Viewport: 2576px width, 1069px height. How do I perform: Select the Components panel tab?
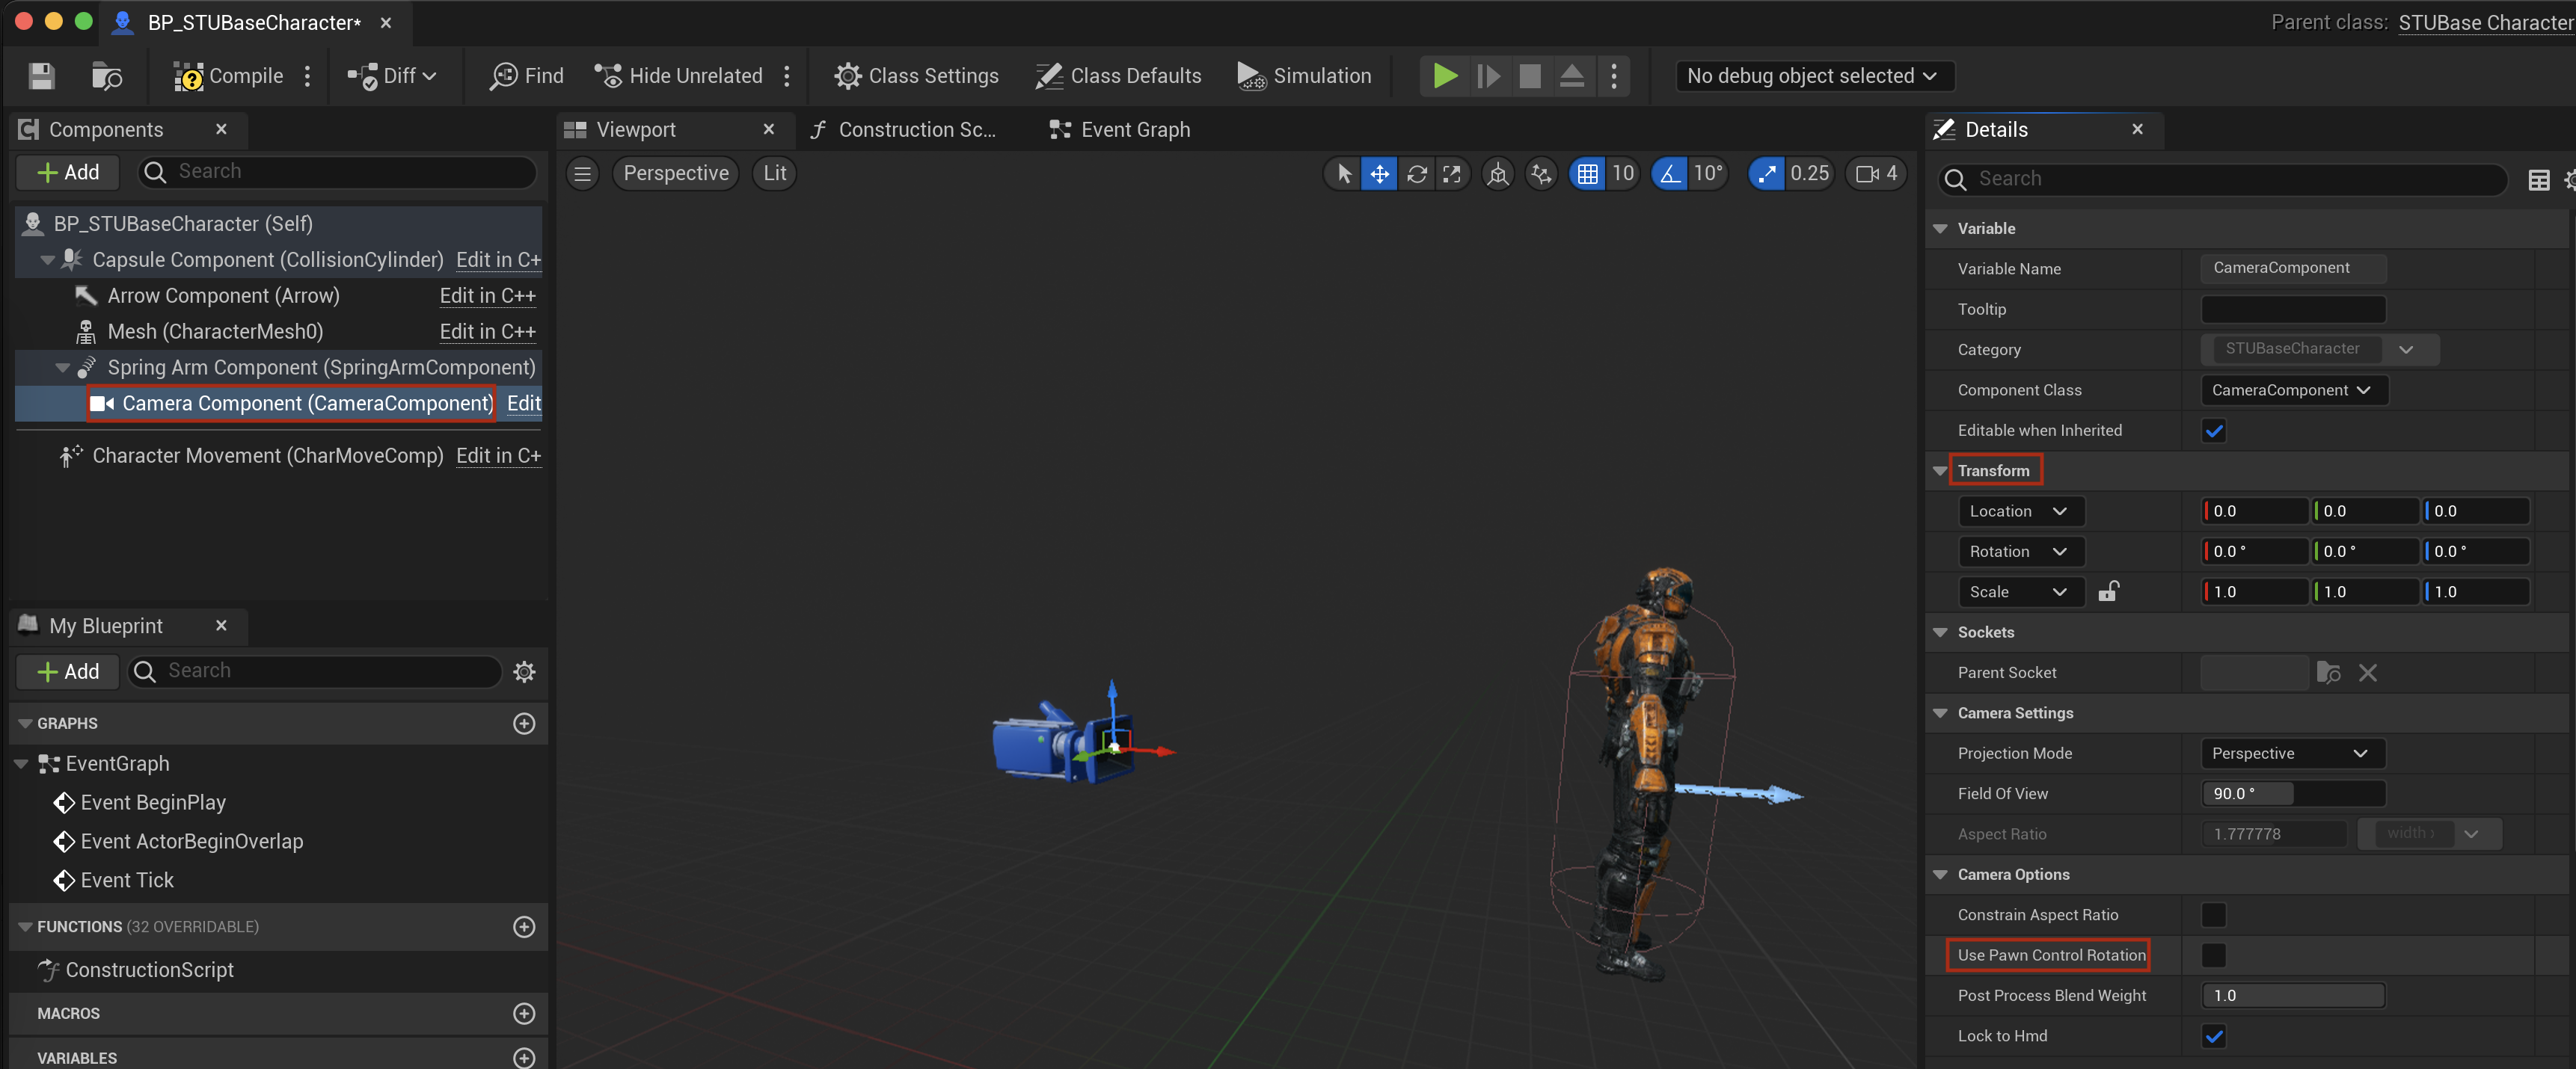click(x=105, y=130)
